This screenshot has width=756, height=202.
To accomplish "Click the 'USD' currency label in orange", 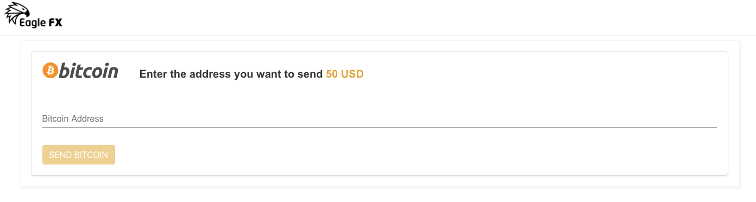I will 352,74.
